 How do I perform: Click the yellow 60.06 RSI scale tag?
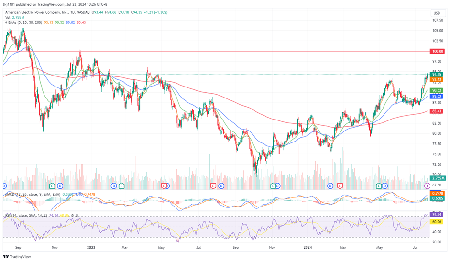[437, 222]
